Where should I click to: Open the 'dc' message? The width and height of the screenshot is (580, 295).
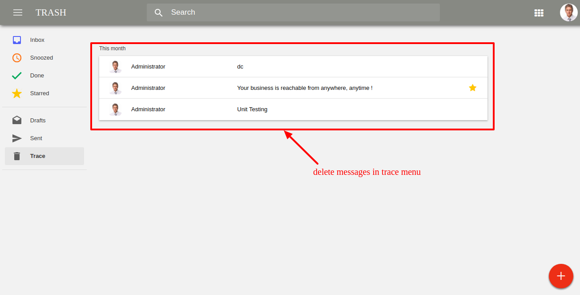[x=293, y=67]
